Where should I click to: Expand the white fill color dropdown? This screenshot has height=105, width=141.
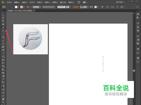coord(18,7)
